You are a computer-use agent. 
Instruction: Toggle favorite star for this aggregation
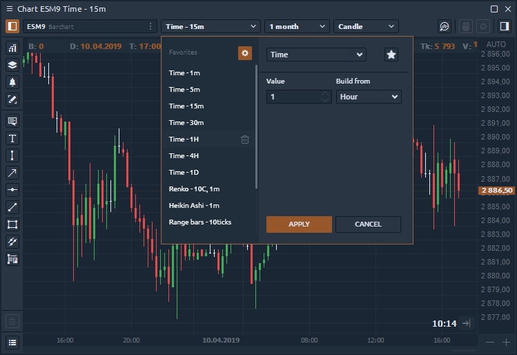pos(391,55)
